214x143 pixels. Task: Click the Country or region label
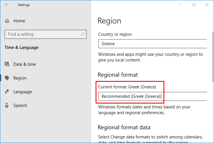pos(115,34)
